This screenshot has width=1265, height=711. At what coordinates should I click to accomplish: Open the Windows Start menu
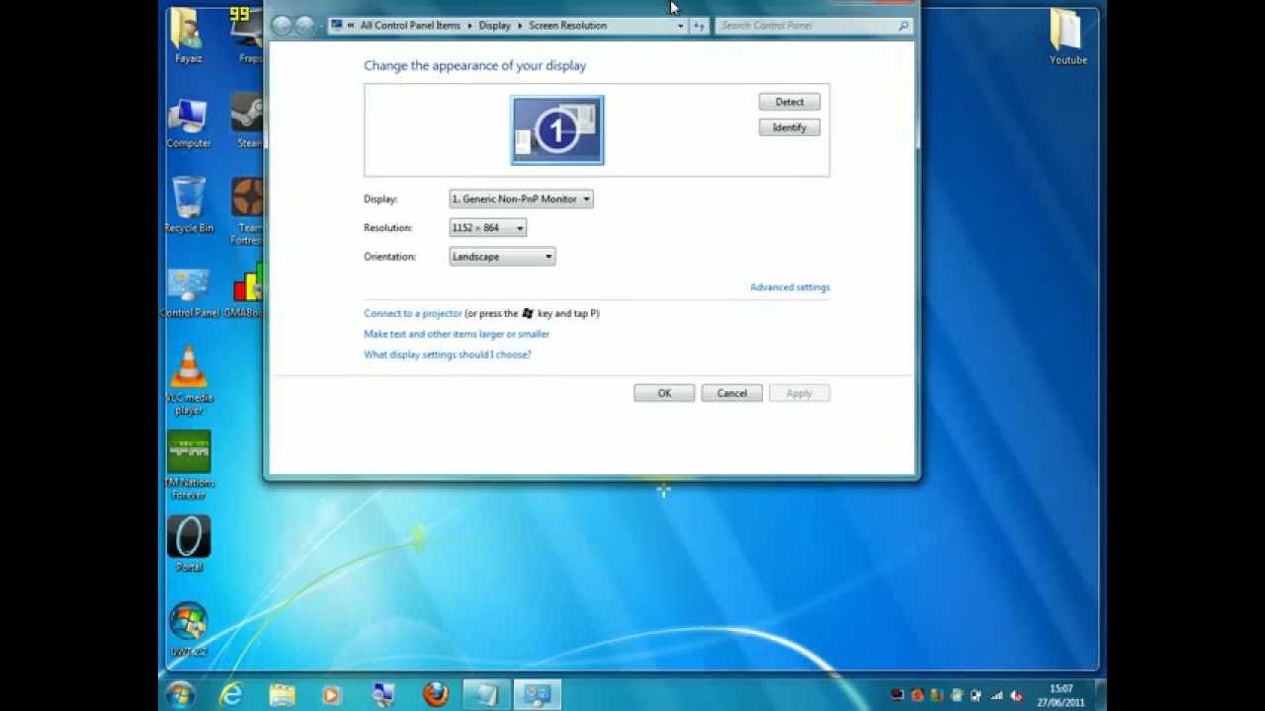click(x=180, y=694)
